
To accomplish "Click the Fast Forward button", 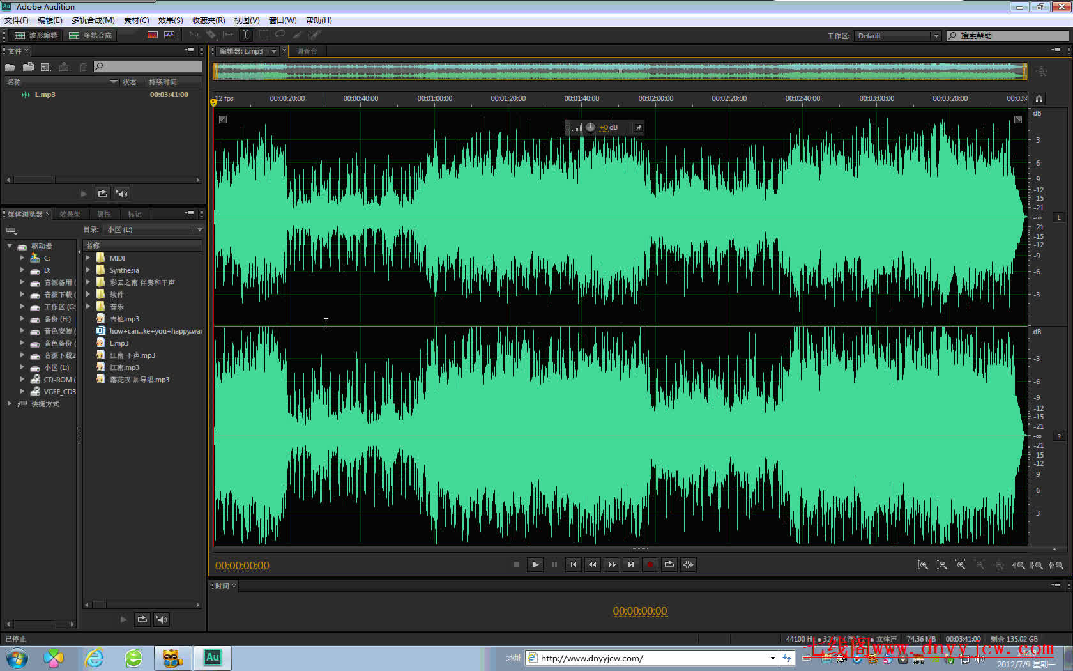I will click(x=612, y=564).
